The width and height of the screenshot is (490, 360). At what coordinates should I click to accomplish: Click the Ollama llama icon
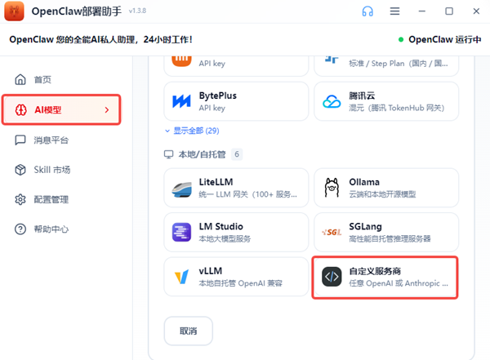coord(332,188)
